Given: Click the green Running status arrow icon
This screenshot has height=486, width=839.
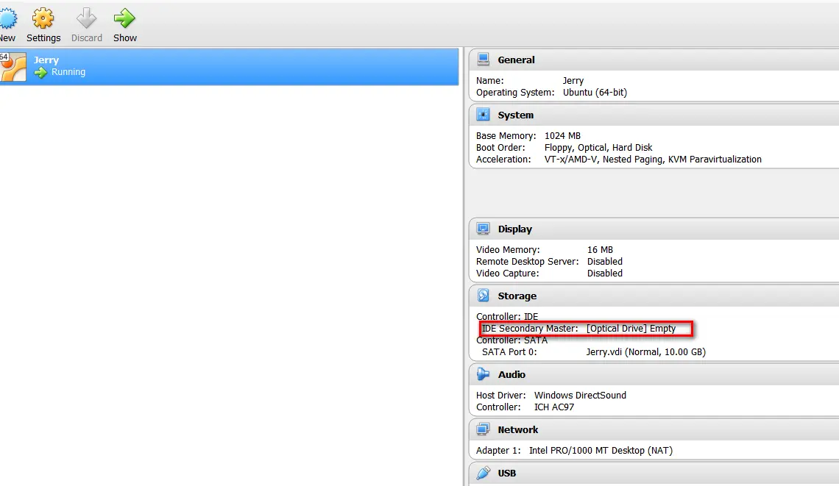Looking at the screenshot, I should (x=40, y=72).
